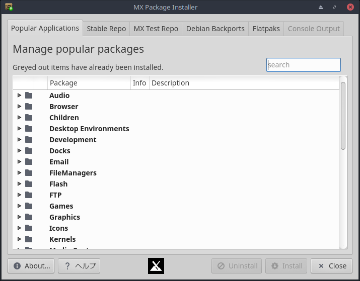
Task: Open the MX Test Repo tab
Action: pos(156,29)
